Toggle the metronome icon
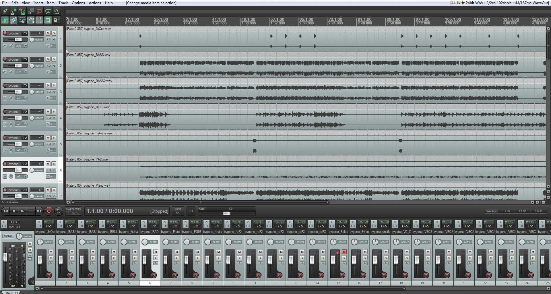This screenshot has height=294, width=551. click(x=57, y=11)
